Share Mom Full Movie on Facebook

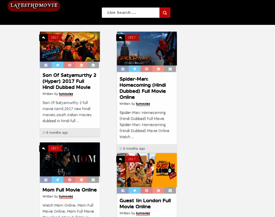click(x=46, y=180)
